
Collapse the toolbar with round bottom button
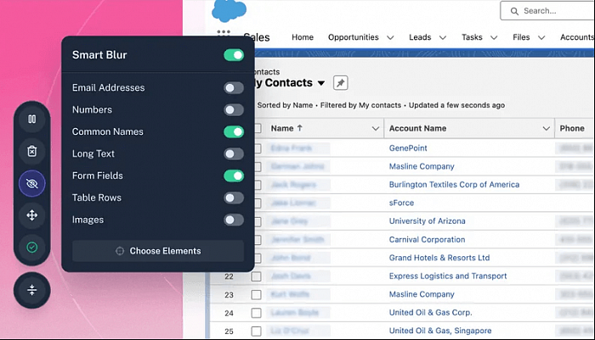pos(32,290)
